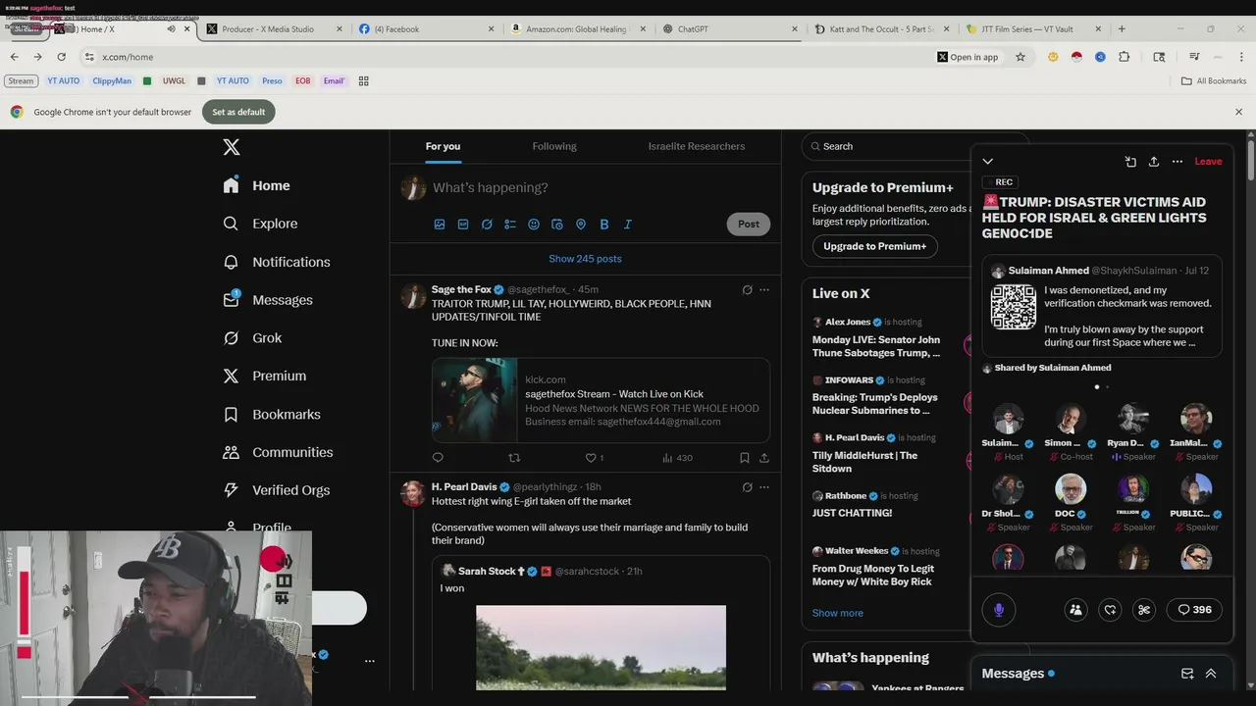Reply to Sage the Fox's post
Image resolution: width=1256 pixels, height=706 pixels.
click(438, 458)
